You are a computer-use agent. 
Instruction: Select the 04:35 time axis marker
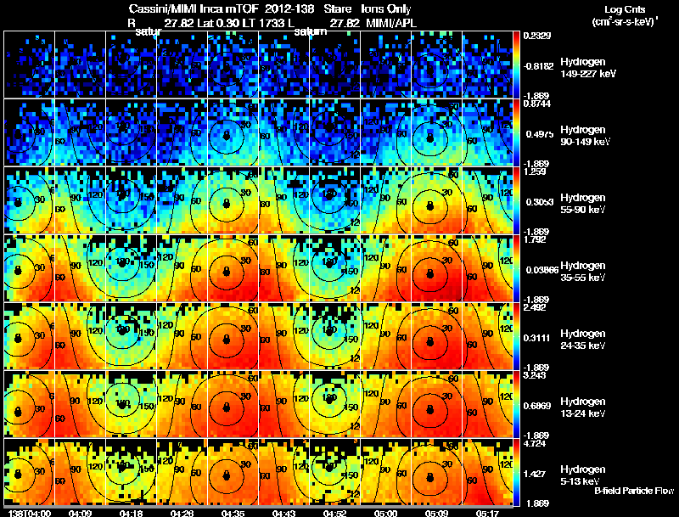233,513
